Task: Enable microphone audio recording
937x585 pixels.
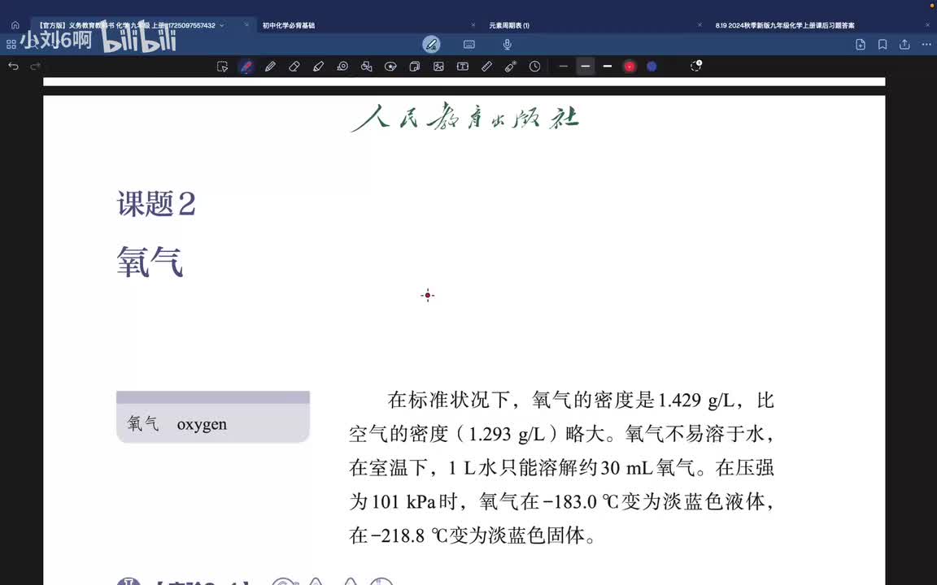Action: [507, 44]
